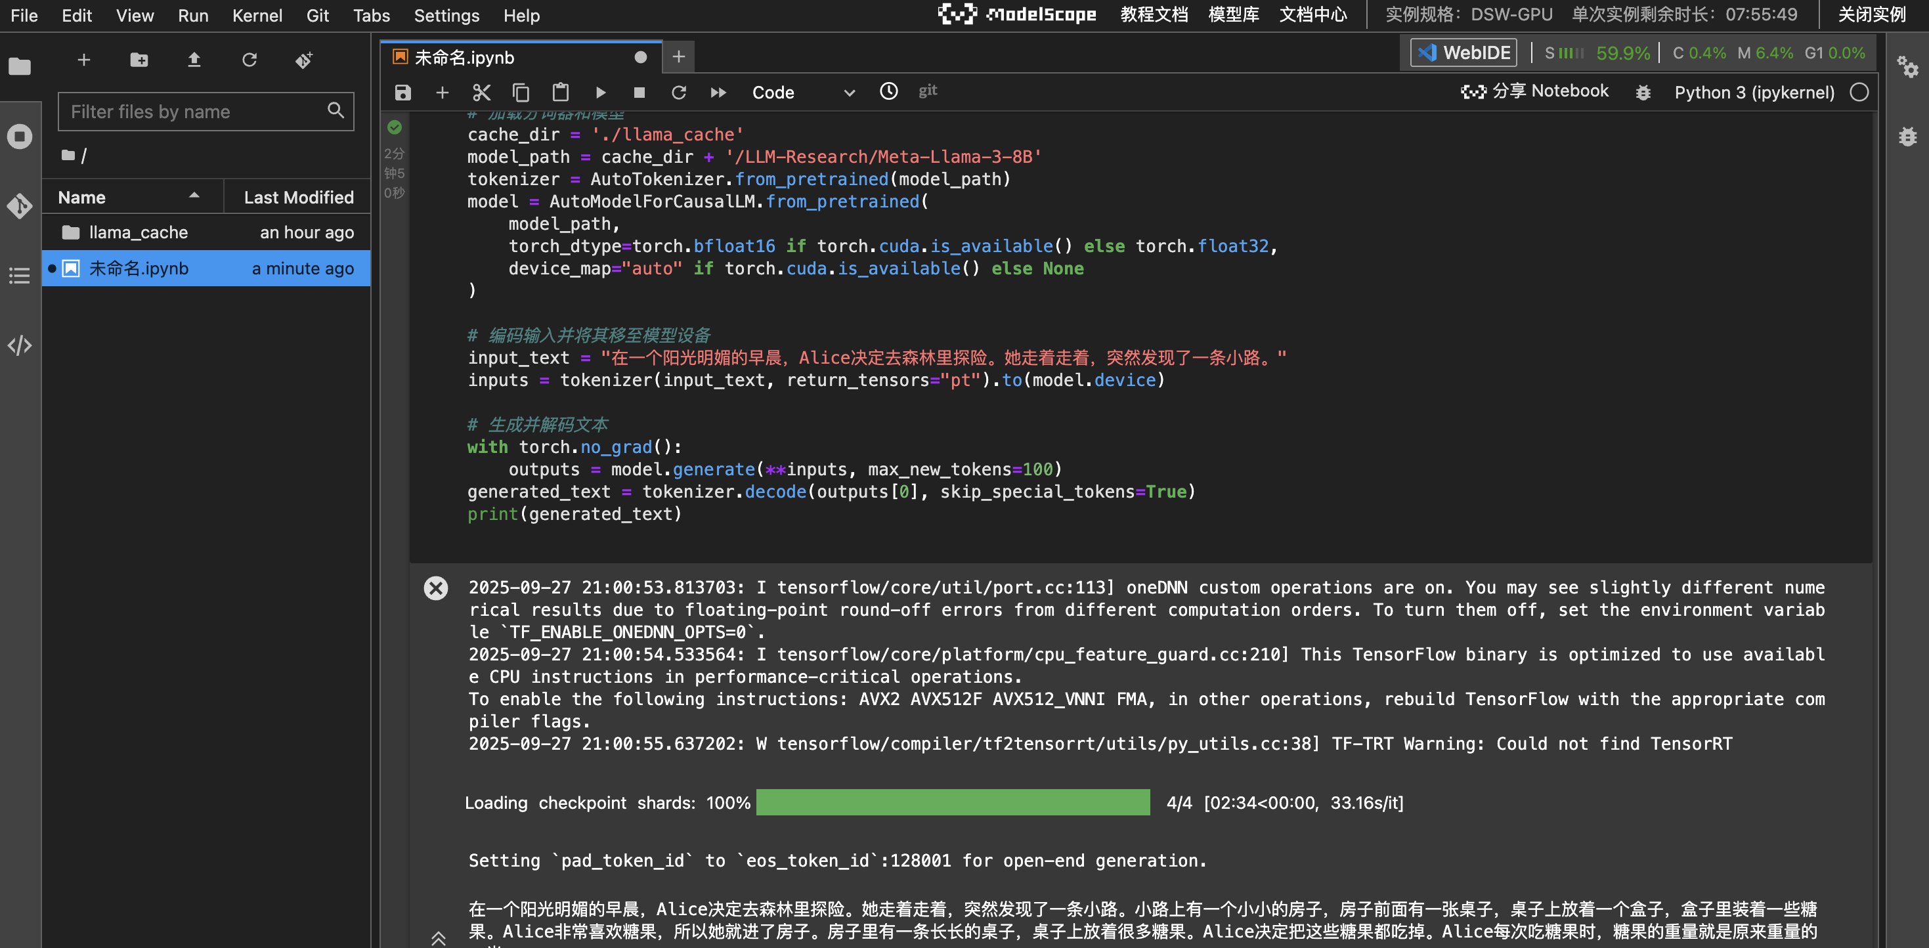
Task: Run the selected cell with the play icon
Action: [x=601, y=92]
